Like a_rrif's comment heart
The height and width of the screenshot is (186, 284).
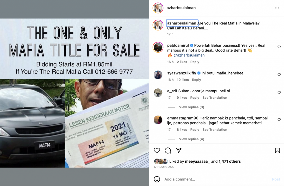point(279,93)
